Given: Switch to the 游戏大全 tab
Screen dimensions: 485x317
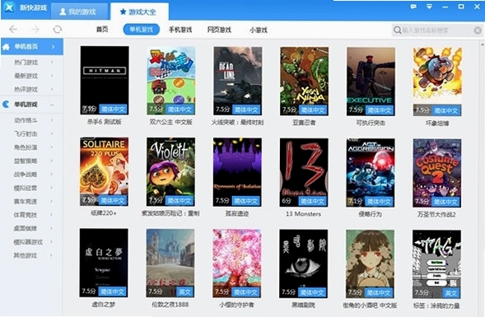Looking at the screenshot, I should 138,12.
